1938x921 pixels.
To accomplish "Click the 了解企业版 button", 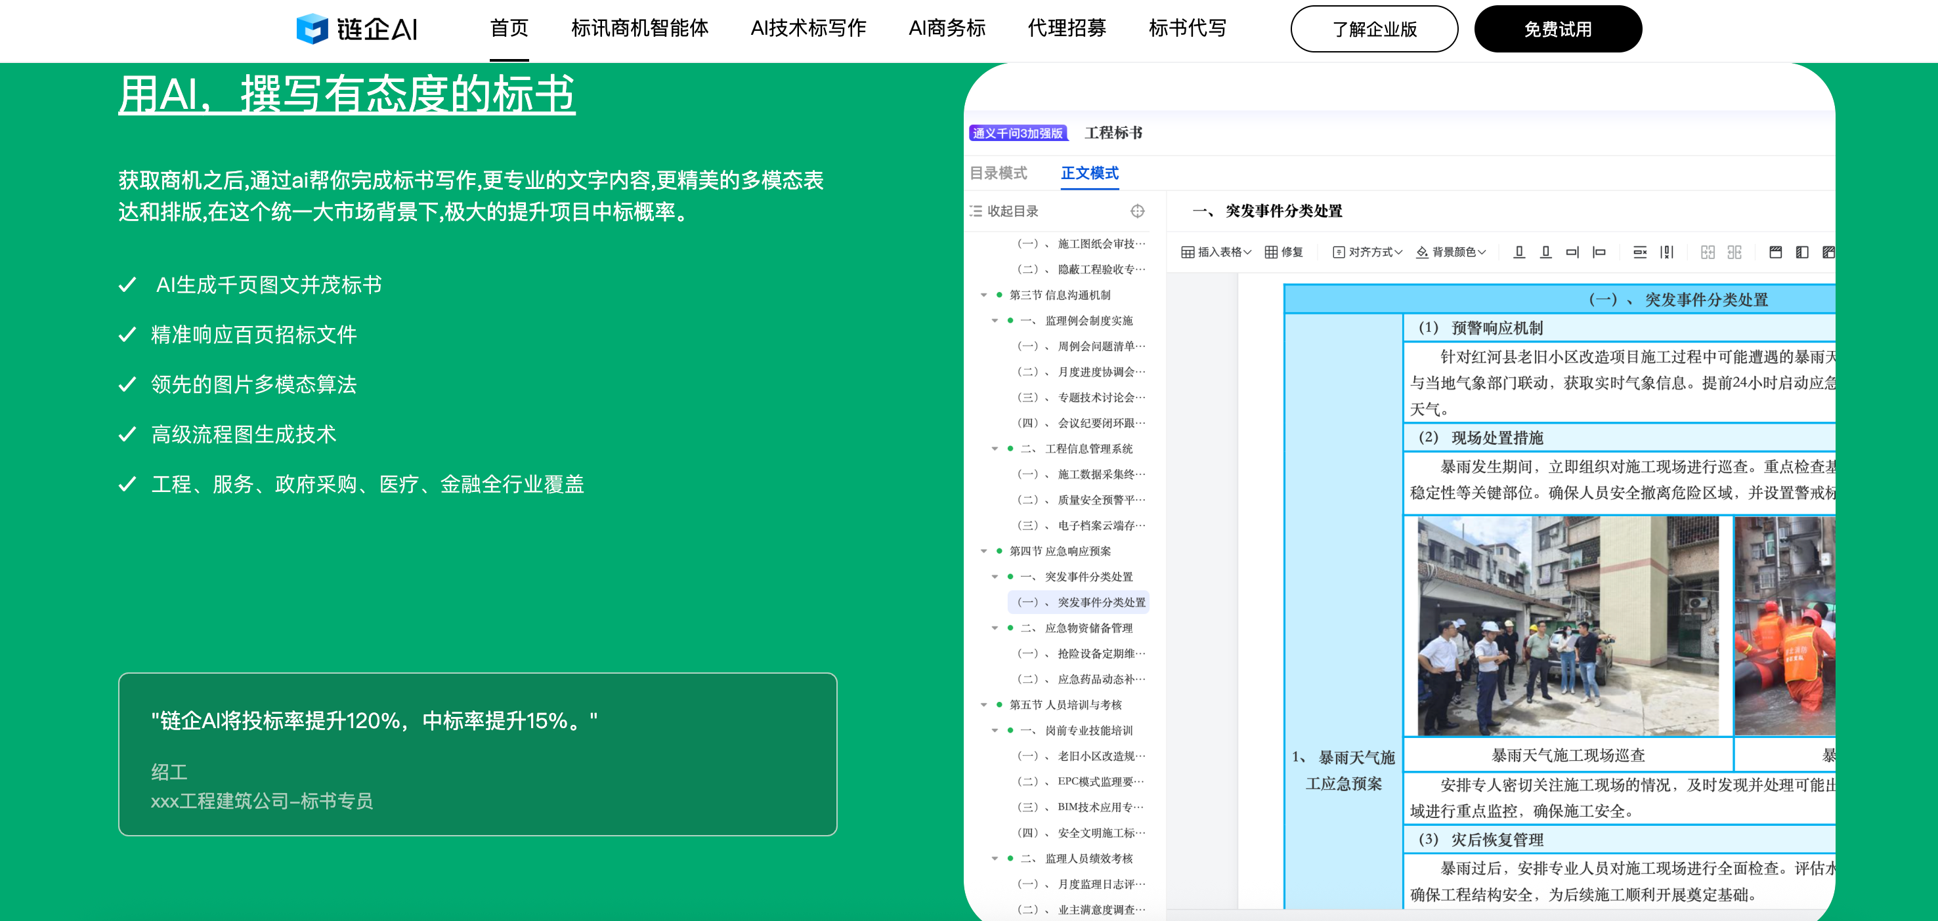I will (x=1374, y=30).
